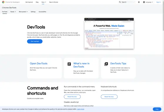This screenshot has height=112, width=164.
Task: Read the doc for Keyboard shortcuts
Action: tap(109, 97)
